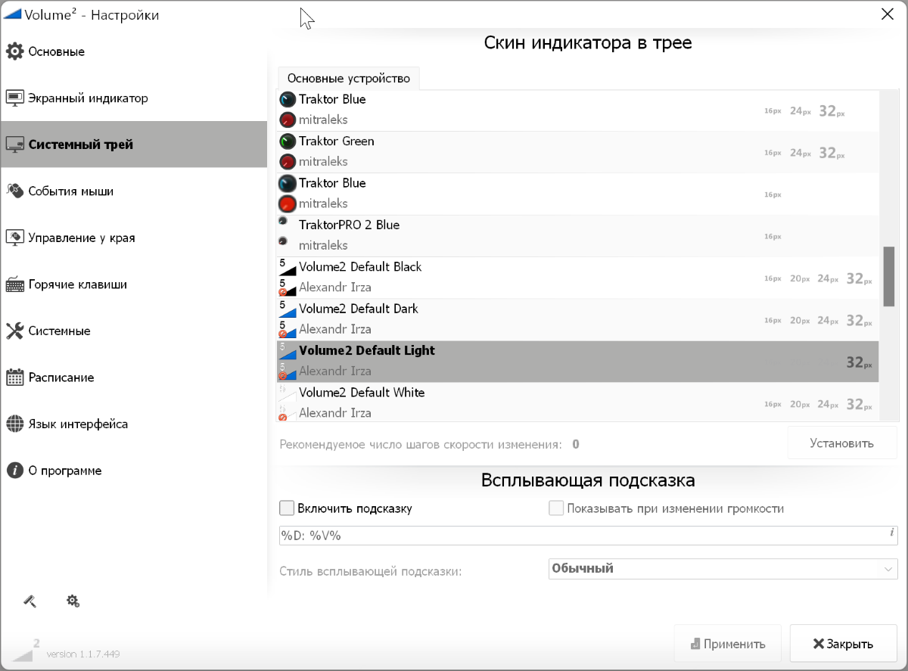Click blue wedge icon of Volume2 Default Dark
908x671 pixels.
[x=288, y=309]
